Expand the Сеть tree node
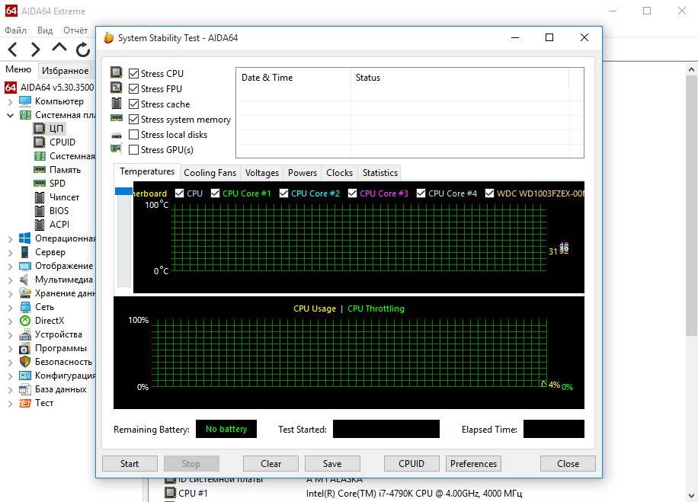This screenshot has width=698, height=502. point(10,308)
